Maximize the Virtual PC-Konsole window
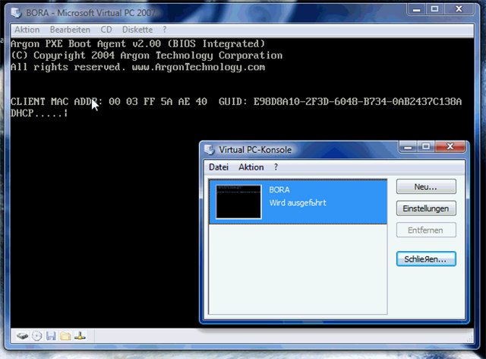 (x=426, y=146)
